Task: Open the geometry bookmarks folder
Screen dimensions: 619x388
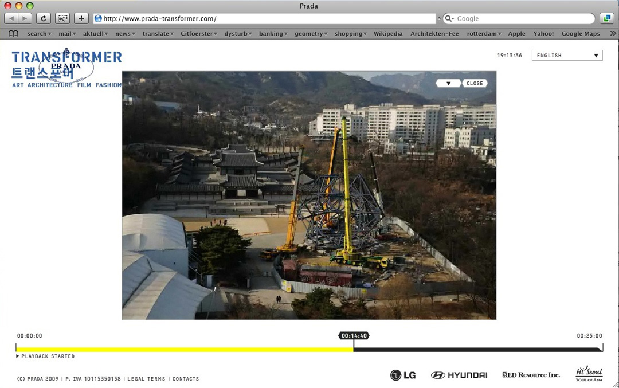Action: tap(311, 34)
